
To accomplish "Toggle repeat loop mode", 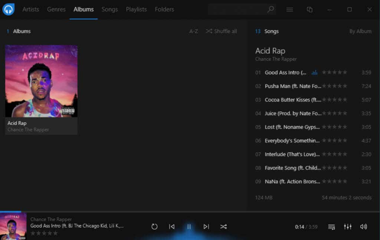I will 154,227.
